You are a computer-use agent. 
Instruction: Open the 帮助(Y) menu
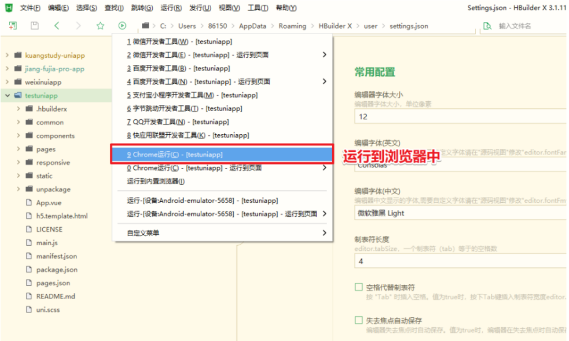[x=286, y=8]
